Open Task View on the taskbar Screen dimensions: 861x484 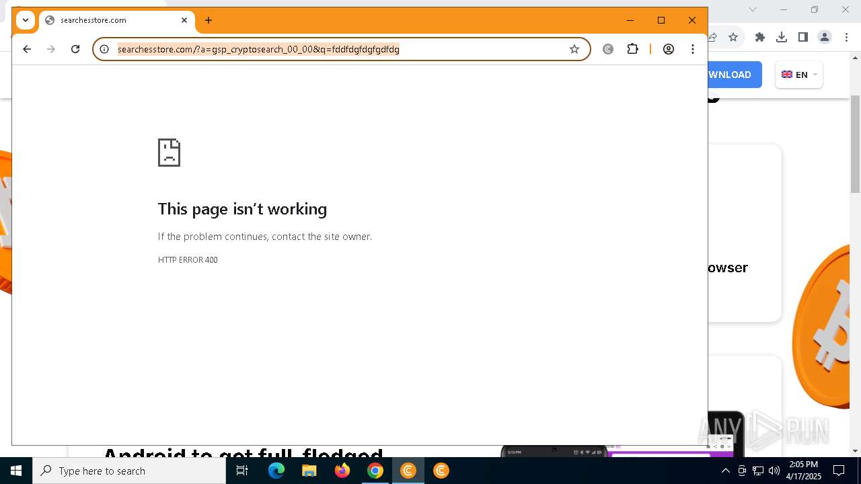242,471
